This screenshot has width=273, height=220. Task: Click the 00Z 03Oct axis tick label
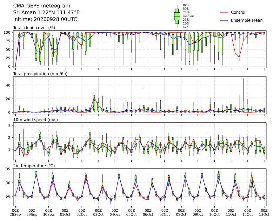(x=98, y=212)
